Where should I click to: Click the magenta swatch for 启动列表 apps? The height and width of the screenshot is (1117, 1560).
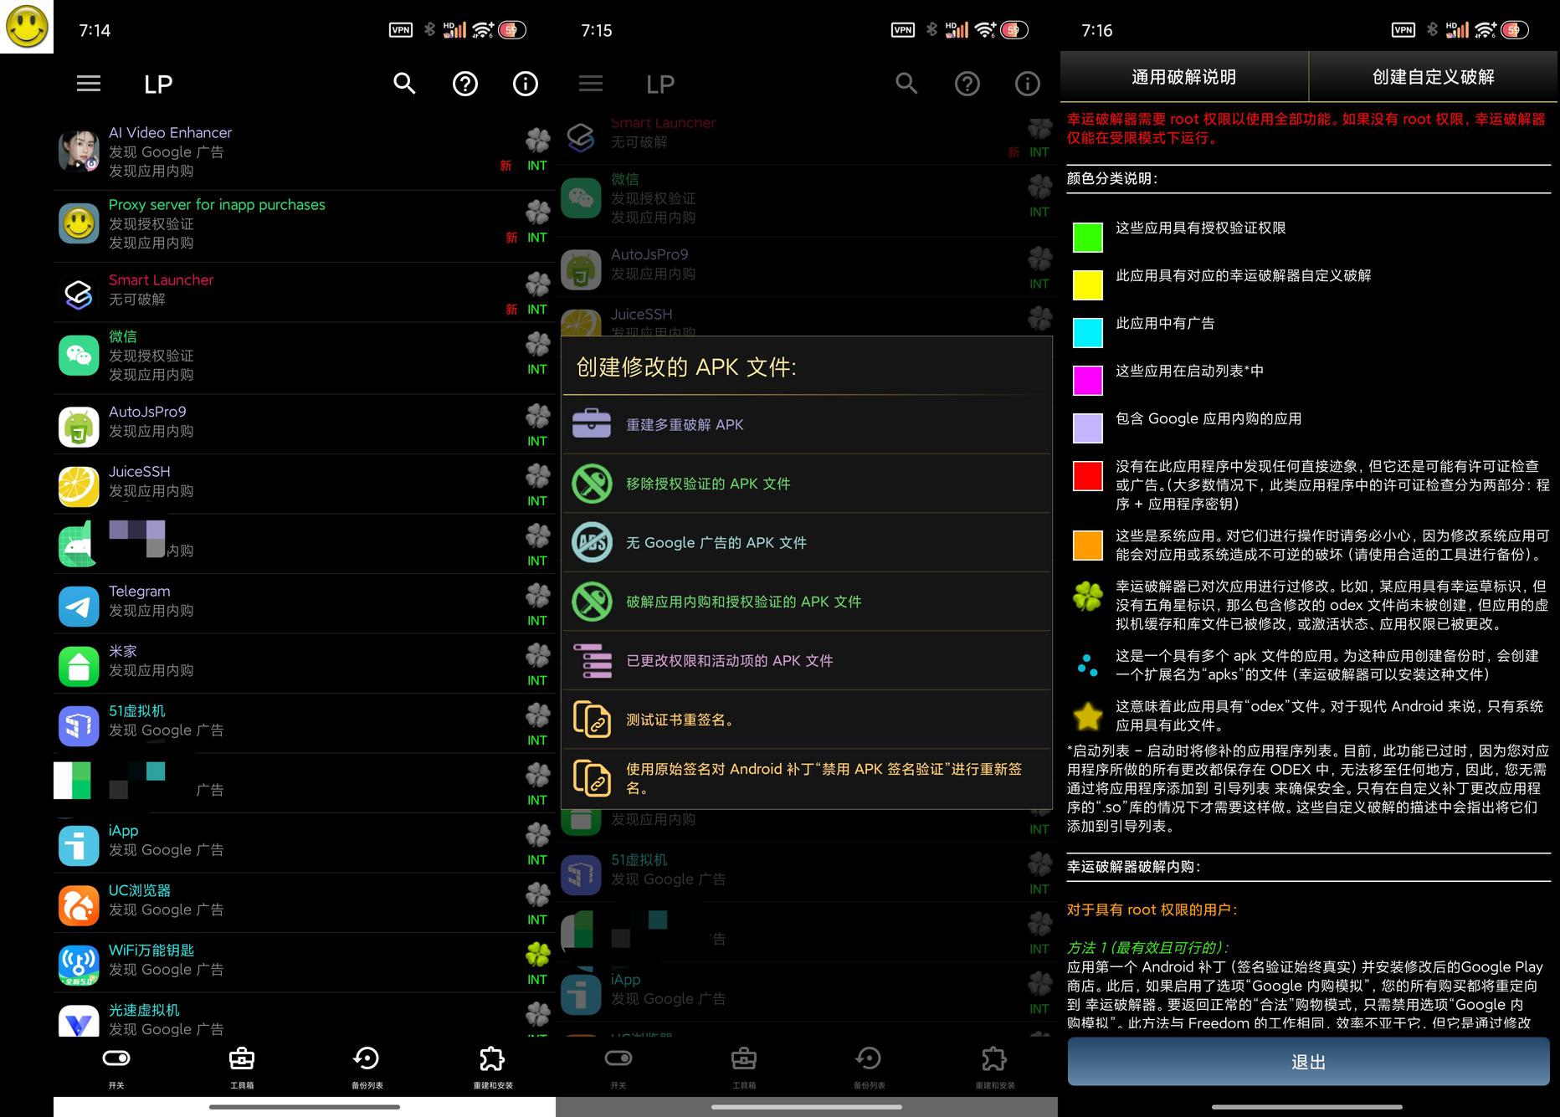pos(1088,381)
